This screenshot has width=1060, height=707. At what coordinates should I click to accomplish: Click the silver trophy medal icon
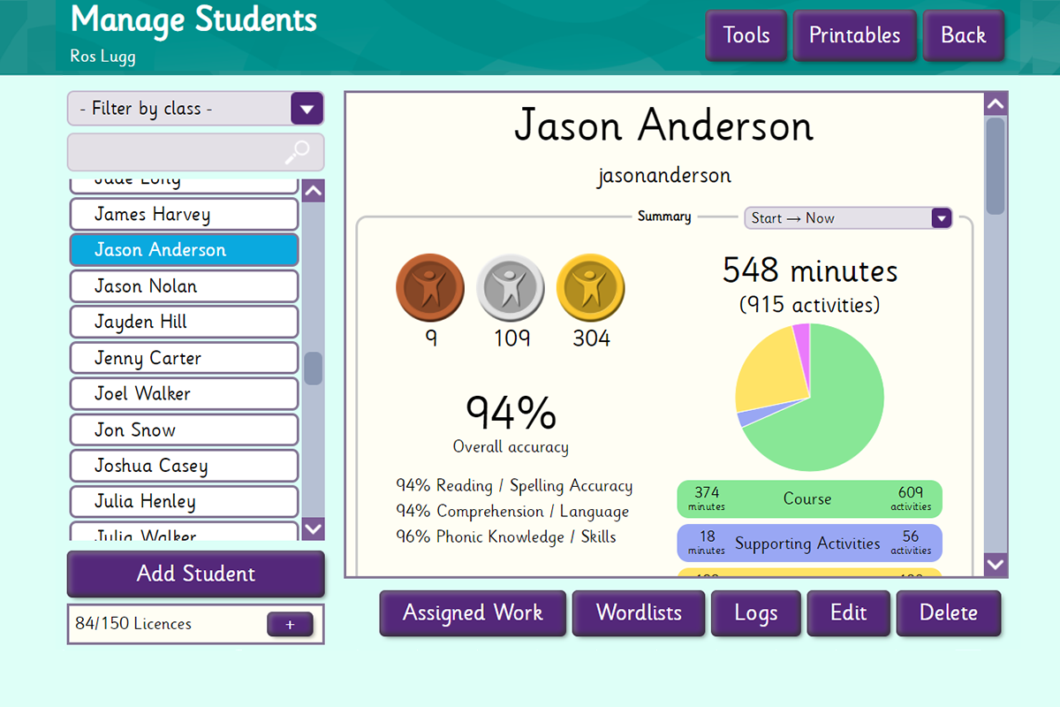(511, 287)
